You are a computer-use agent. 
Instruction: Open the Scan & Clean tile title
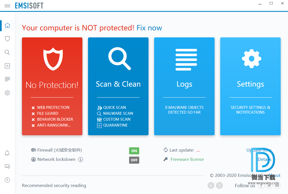pyautogui.click(x=118, y=84)
